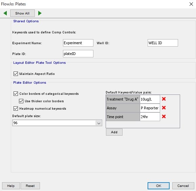Open the Default plate size dropdown

[57, 123]
